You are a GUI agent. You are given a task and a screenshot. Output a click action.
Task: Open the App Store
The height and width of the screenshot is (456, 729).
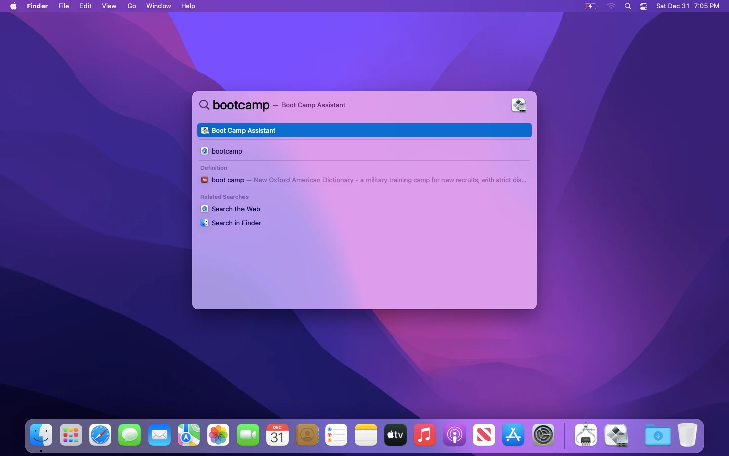coord(513,435)
